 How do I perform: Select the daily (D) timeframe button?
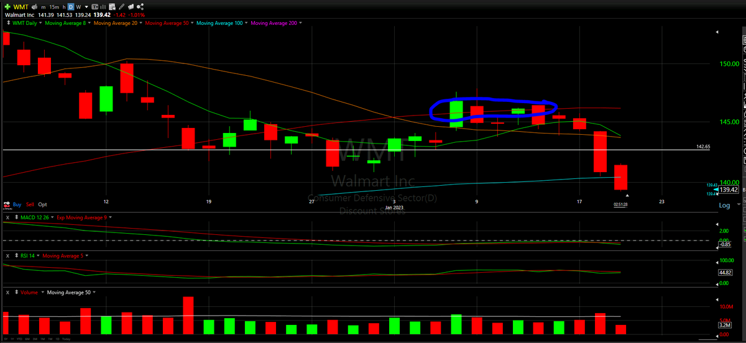coord(71,7)
